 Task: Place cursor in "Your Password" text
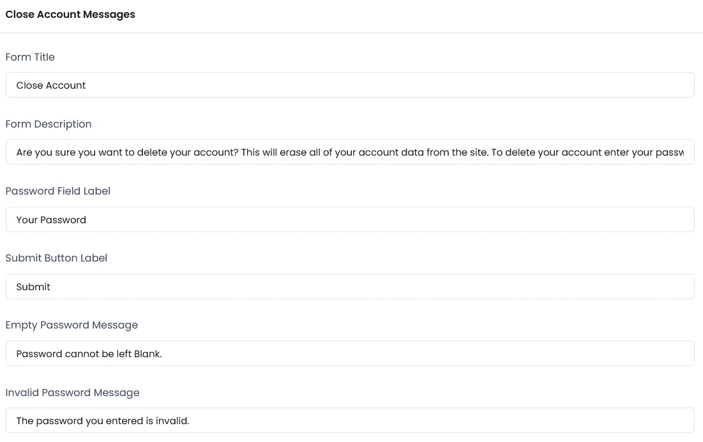[51, 219]
